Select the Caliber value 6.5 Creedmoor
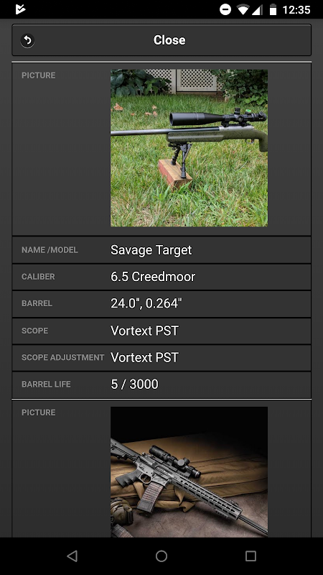The height and width of the screenshot is (575, 323). (x=153, y=277)
